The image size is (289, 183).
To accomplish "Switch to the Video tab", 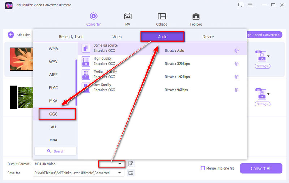I will click(117, 37).
